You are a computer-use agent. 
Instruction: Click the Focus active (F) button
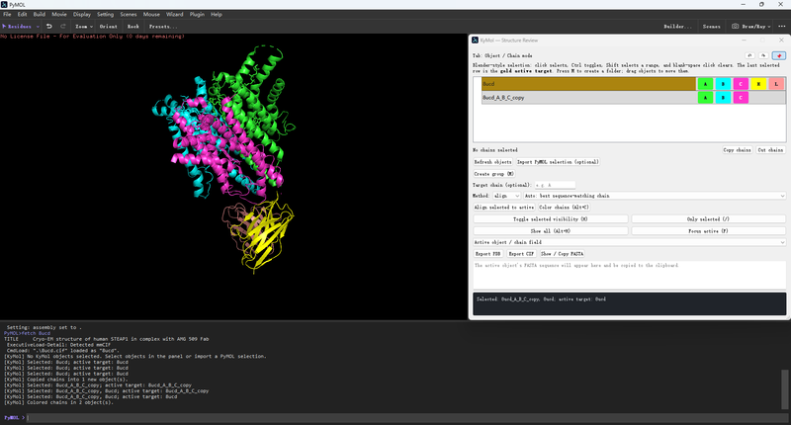tap(708, 231)
